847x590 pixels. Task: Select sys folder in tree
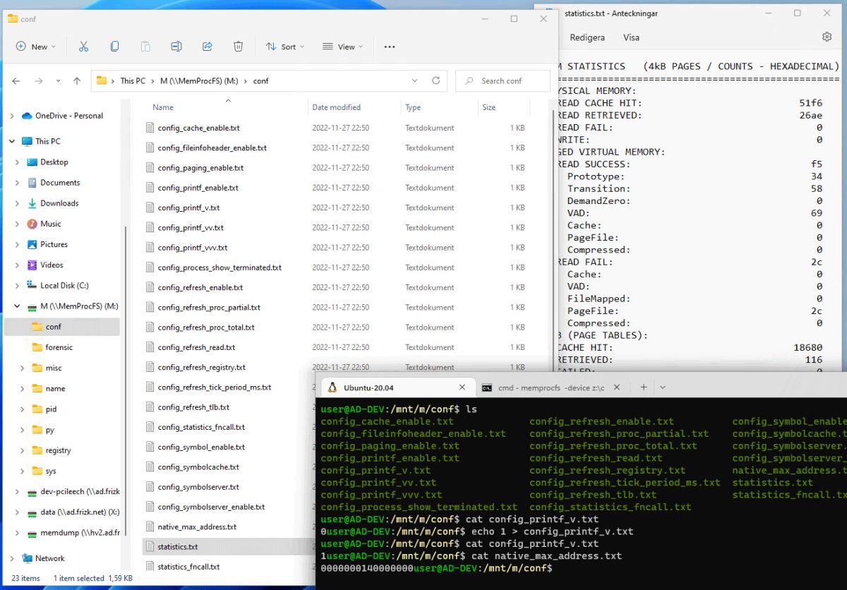pos(51,471)
